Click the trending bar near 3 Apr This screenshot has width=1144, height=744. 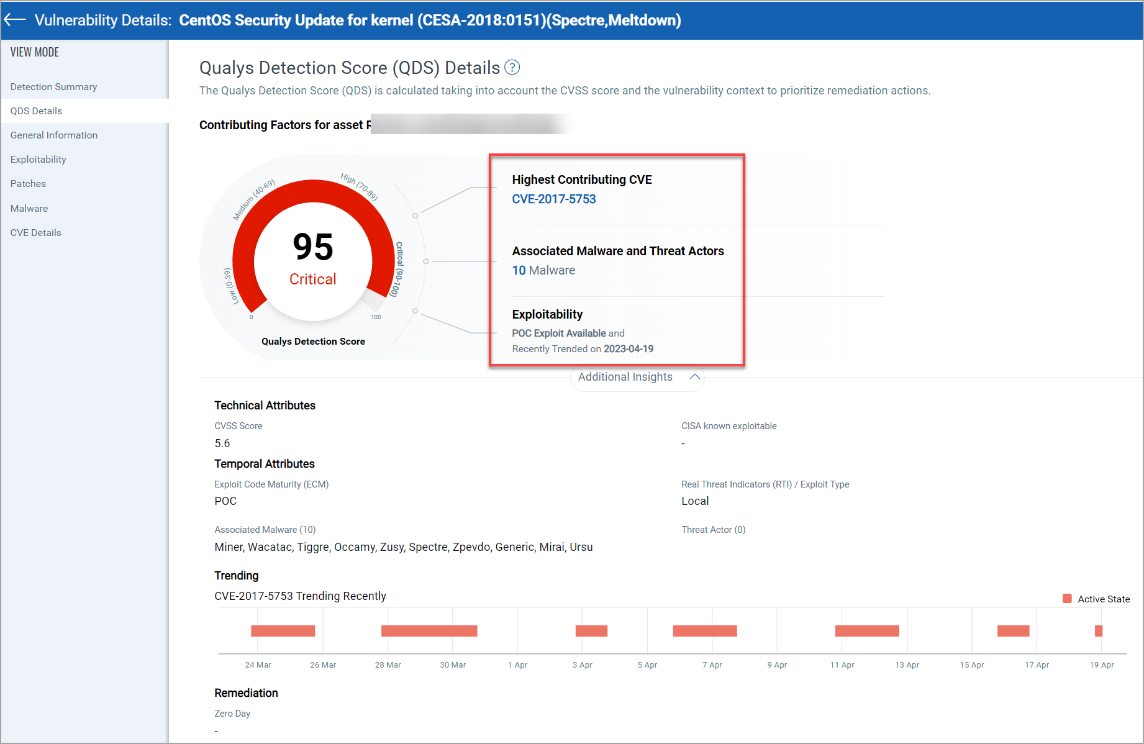coord(591,631)
